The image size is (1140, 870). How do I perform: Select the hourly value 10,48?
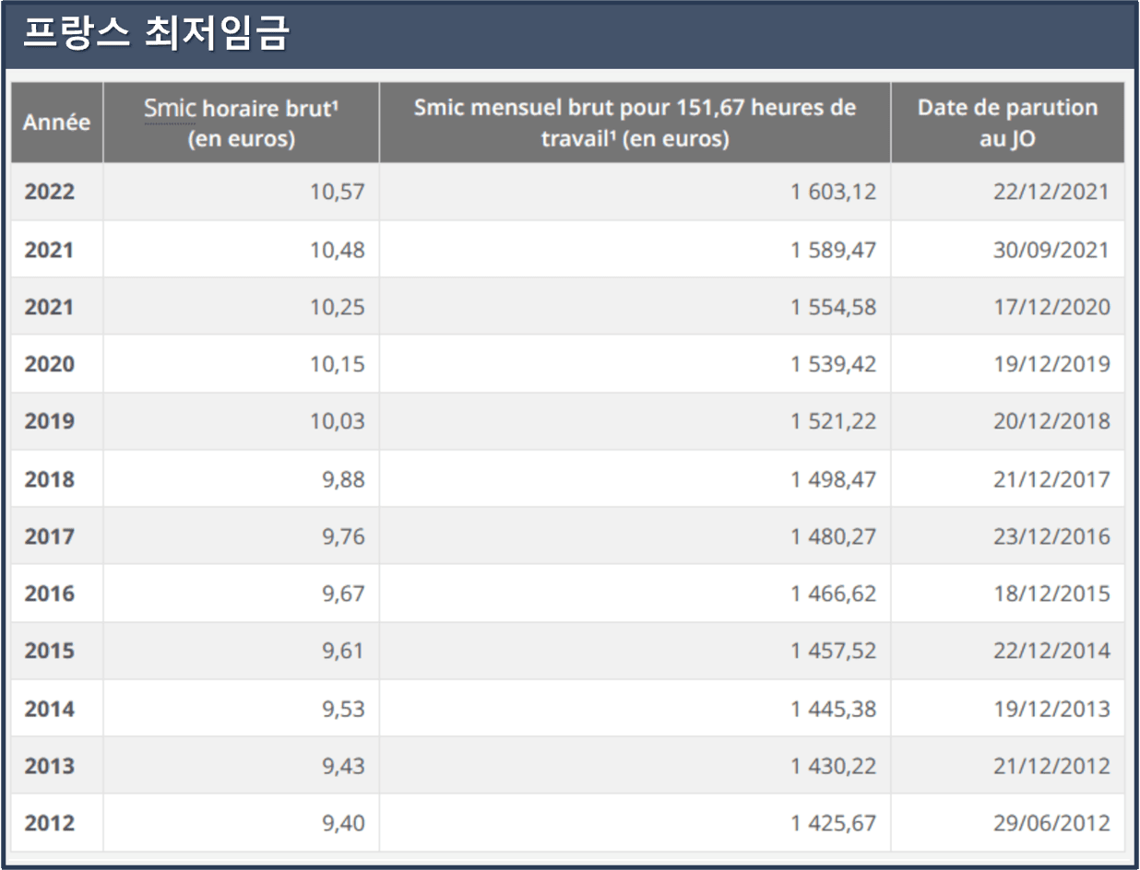coord(338,250)
